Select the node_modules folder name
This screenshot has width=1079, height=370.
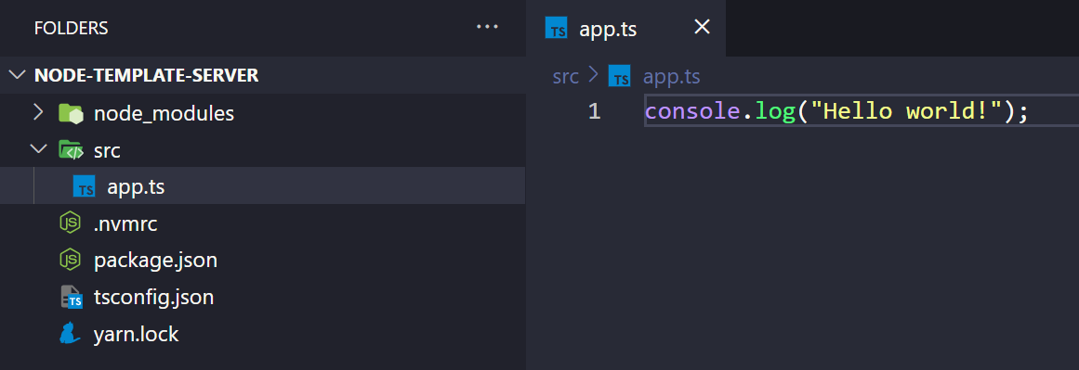click(x=164, y=113)
